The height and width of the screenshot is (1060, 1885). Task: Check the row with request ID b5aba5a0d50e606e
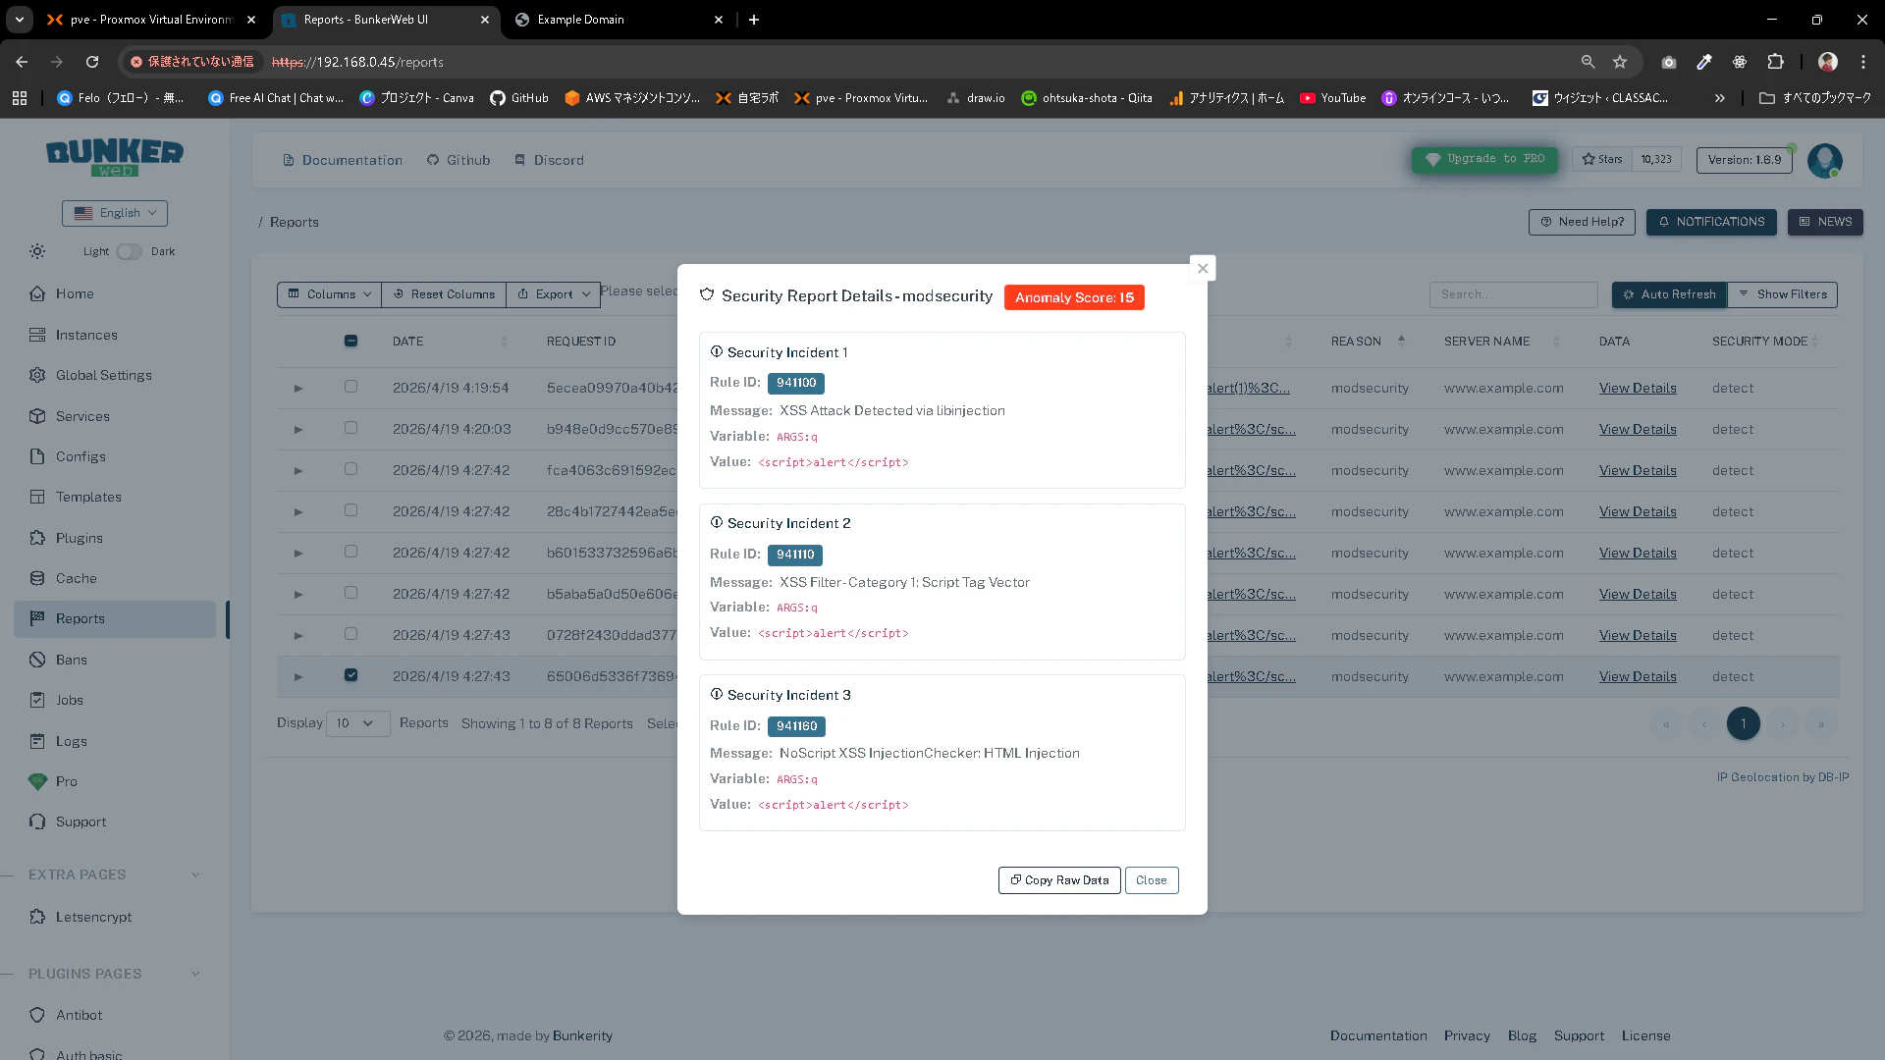pyautogui.click(x=350, y=593)
